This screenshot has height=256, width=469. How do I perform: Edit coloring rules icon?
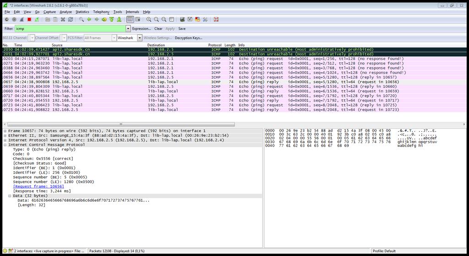coord(197,19)
